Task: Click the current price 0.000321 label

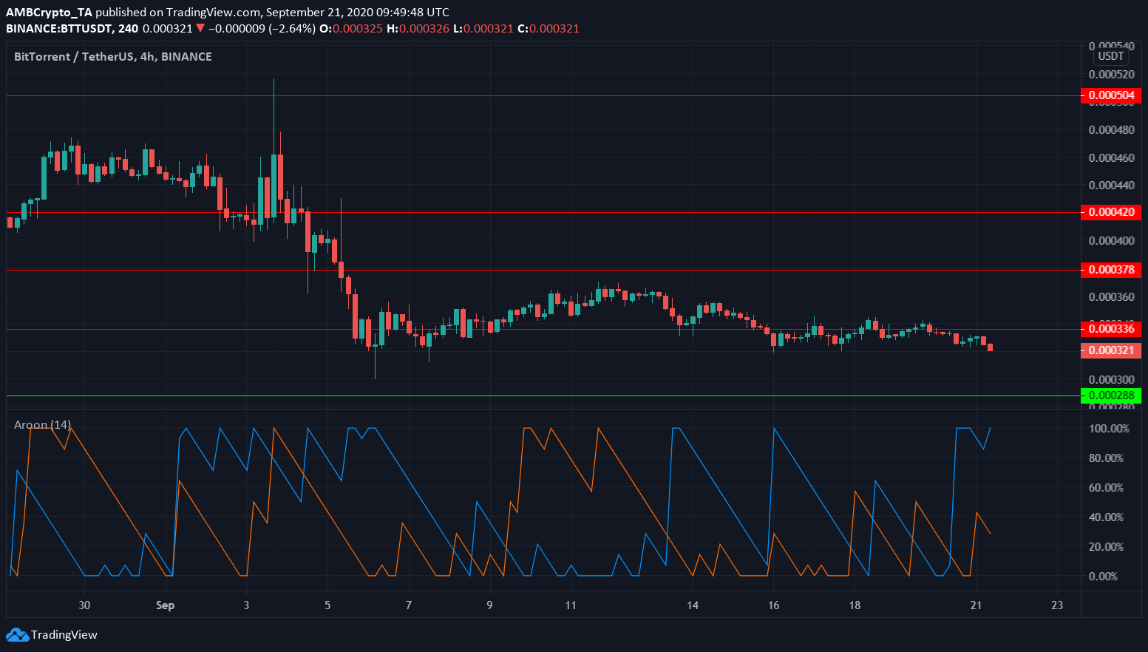Action: pos(1111,350)
